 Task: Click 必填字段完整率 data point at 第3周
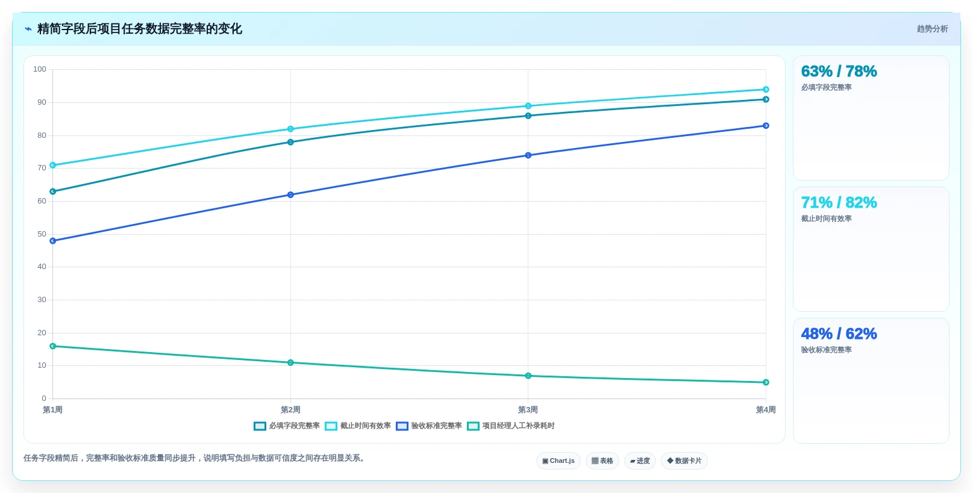click(528, 116)
